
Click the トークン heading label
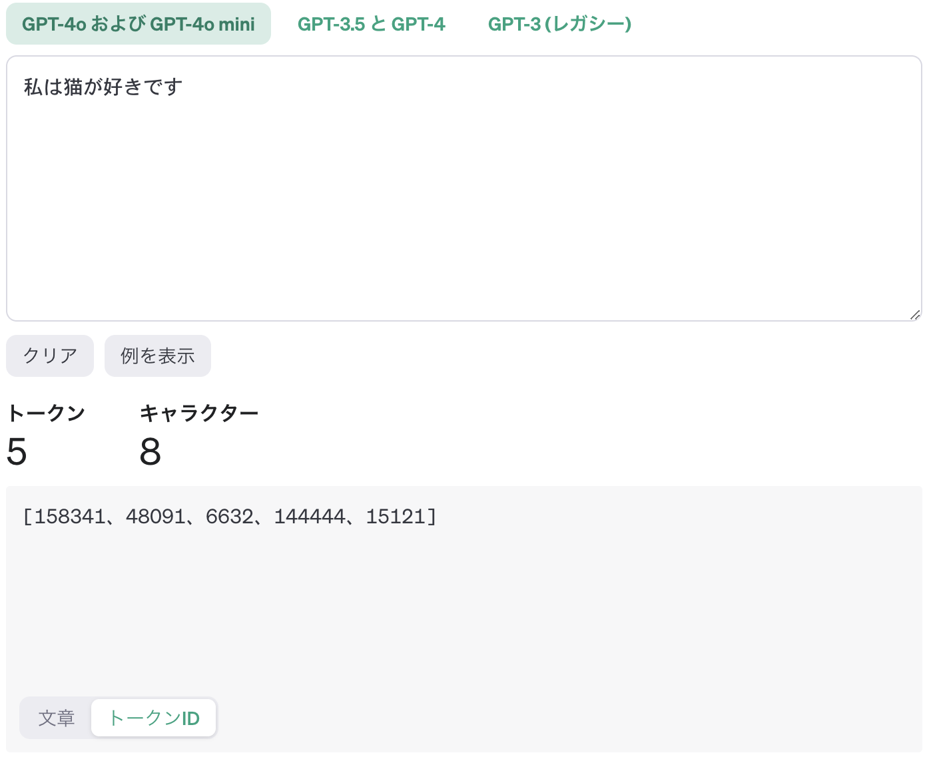click(46, 413)
